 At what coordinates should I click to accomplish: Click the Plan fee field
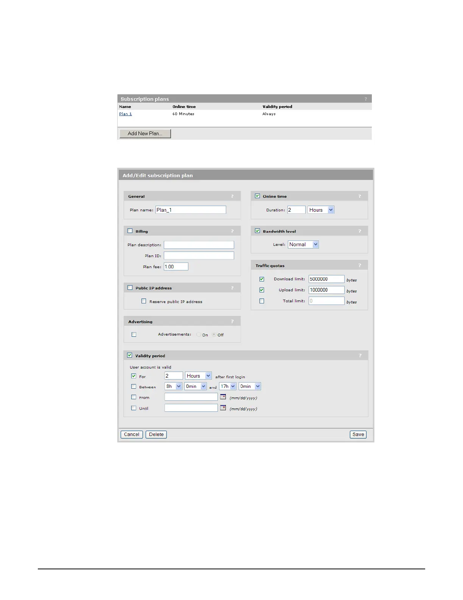(176, 267)
